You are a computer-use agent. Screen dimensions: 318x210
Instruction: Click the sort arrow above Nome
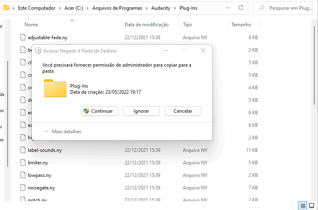pyautogui.click(x=72, y=20)
